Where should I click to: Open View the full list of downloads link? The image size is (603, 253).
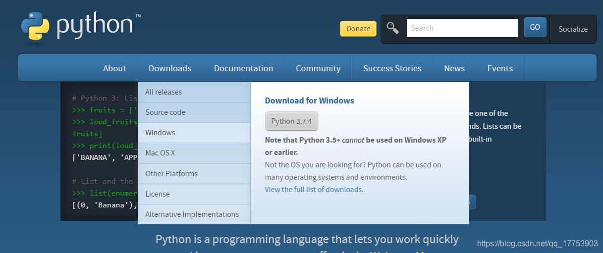(x=313, y=190)
